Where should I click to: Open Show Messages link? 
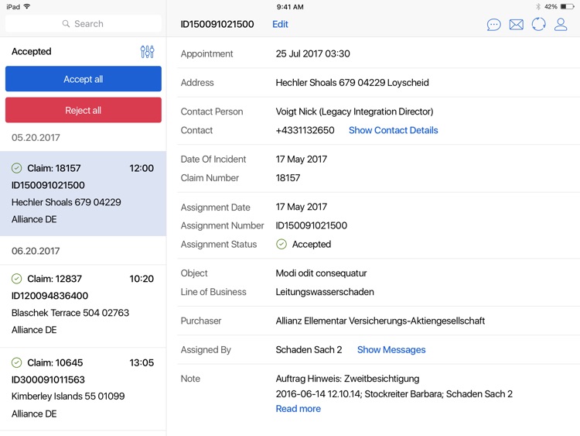click(x=391, y=350)
